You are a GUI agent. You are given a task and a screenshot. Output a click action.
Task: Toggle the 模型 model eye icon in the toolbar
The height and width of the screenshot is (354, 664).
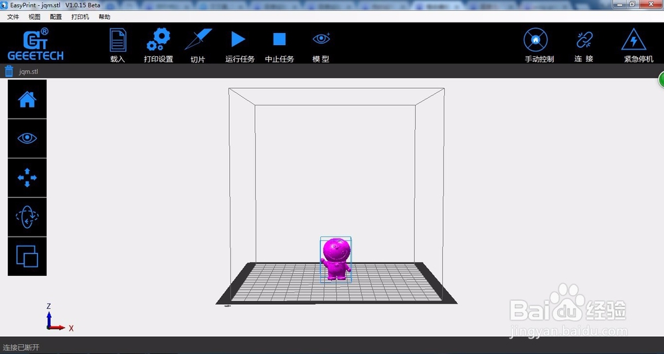tap(321, 39)
